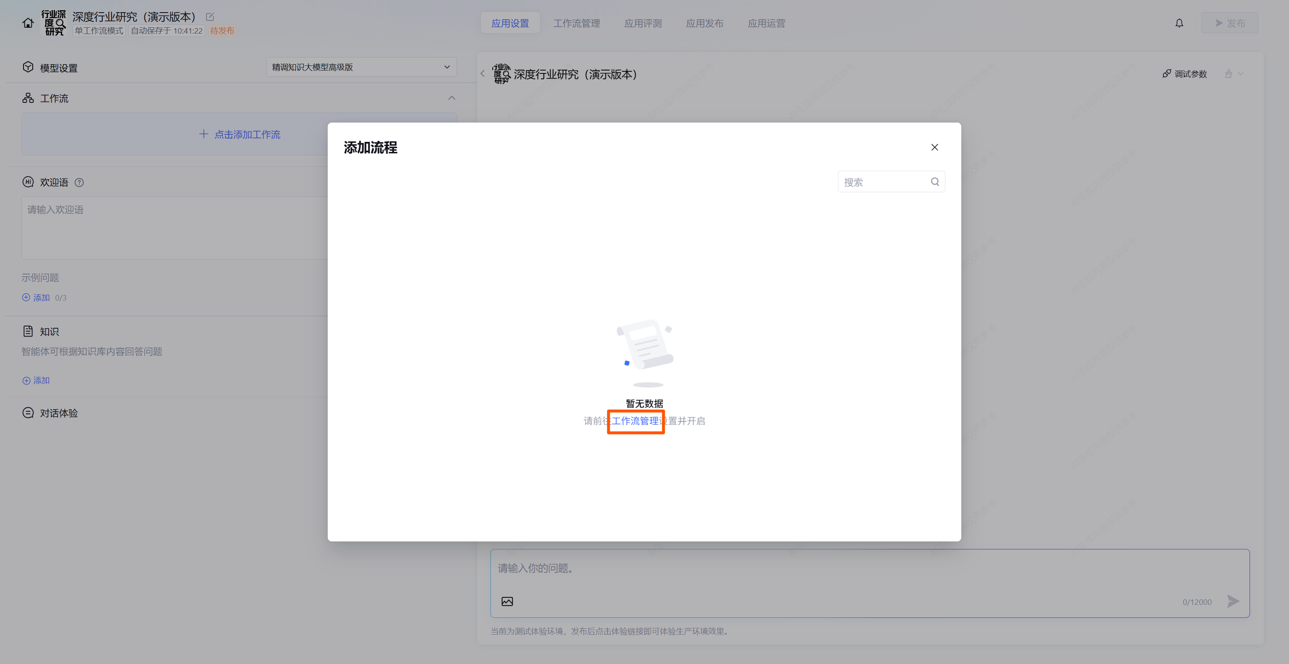This screenshot has width=1289, height=664.
Task: Click 调试参数 button
Action: tap(1185, 74)
